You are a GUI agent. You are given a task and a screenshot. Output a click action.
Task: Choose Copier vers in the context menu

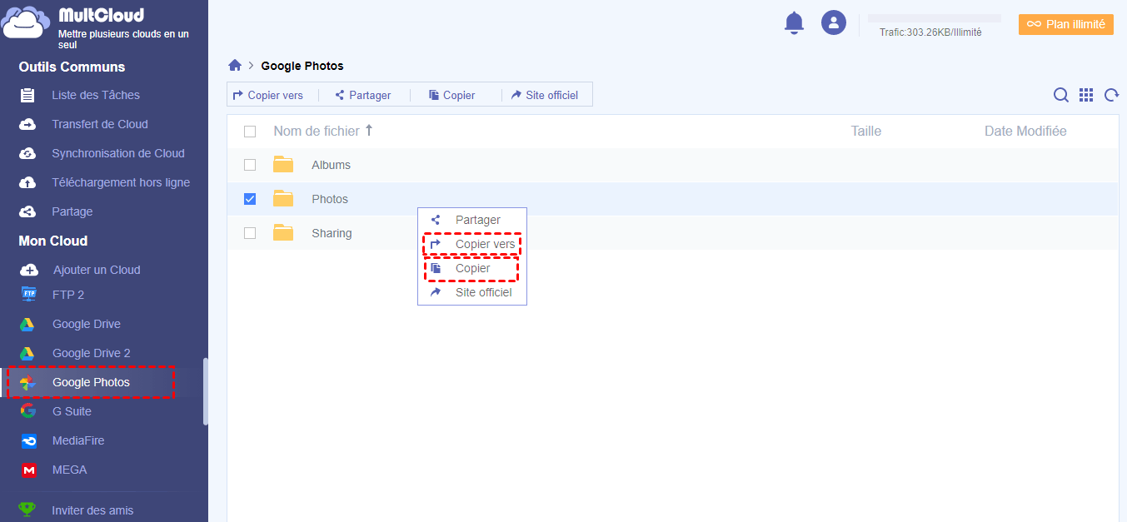[x=472, y=244]
